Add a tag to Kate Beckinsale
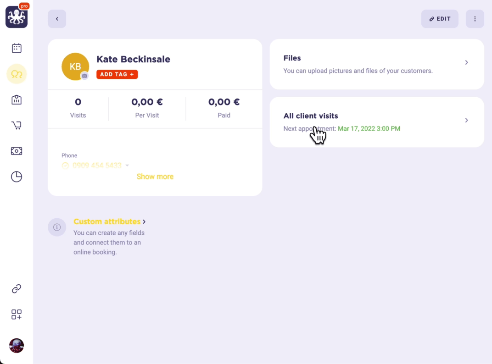 tap(117, 74)
